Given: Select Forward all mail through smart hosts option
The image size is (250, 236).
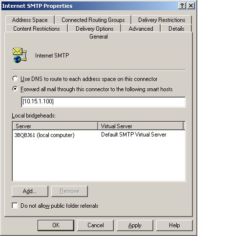Looking at the screenshot, I should [15, 89].
